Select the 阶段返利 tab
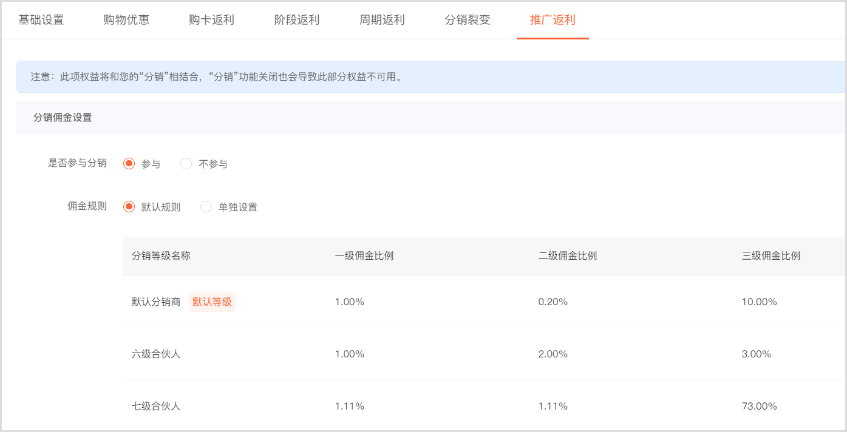The height and width of the screenshot is (432, 847). pyautogui.click(x=297, y=20)
